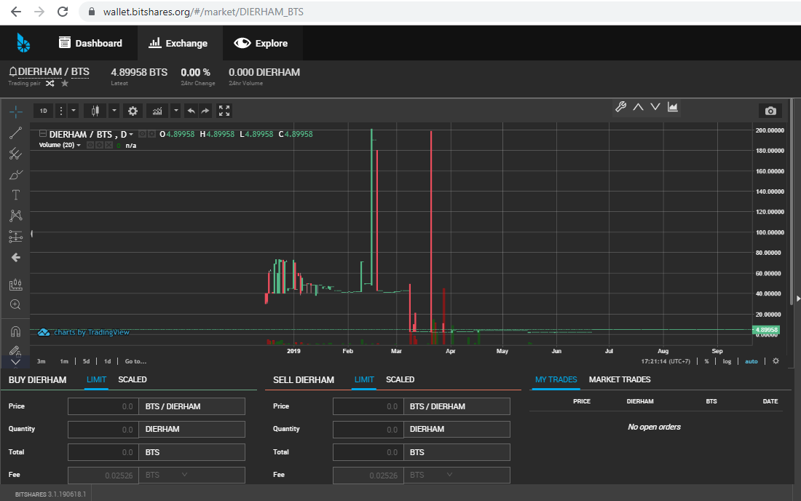Click the Indicators chart icon

pyautogui.click(x=157, y=111)
